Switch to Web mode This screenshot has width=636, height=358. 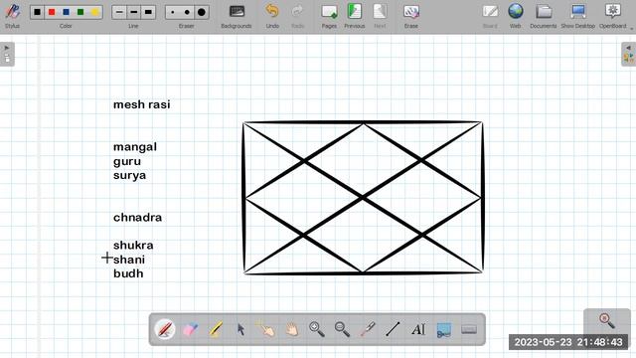[515, 16]
